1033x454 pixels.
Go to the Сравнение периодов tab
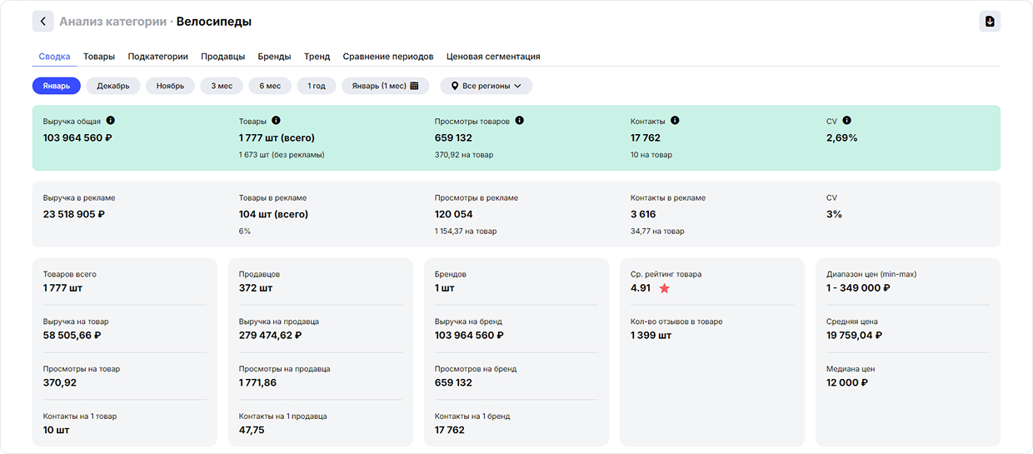[x=388, y=57]
